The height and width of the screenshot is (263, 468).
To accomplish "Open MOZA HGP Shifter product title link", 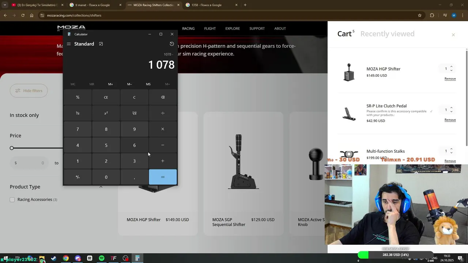I will click(x=143, y=220).
